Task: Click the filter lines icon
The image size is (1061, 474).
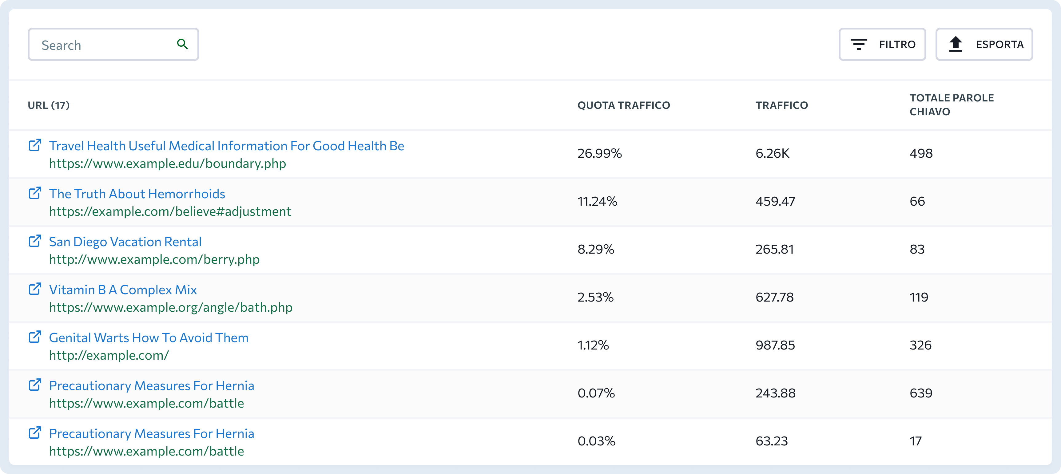Action: [859, 44]
